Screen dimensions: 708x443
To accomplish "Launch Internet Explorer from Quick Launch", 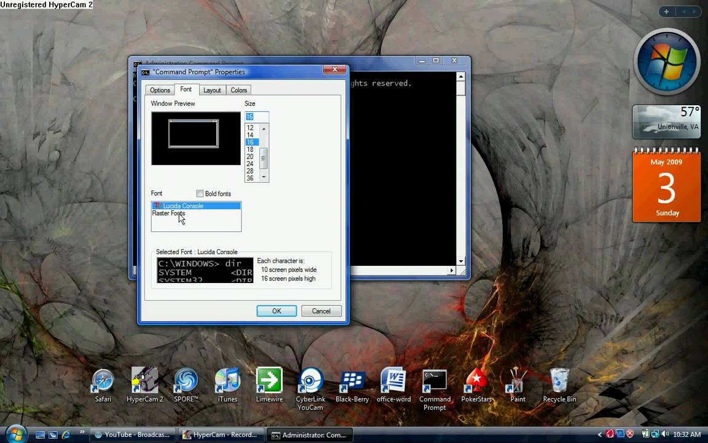I will [66, 435].
